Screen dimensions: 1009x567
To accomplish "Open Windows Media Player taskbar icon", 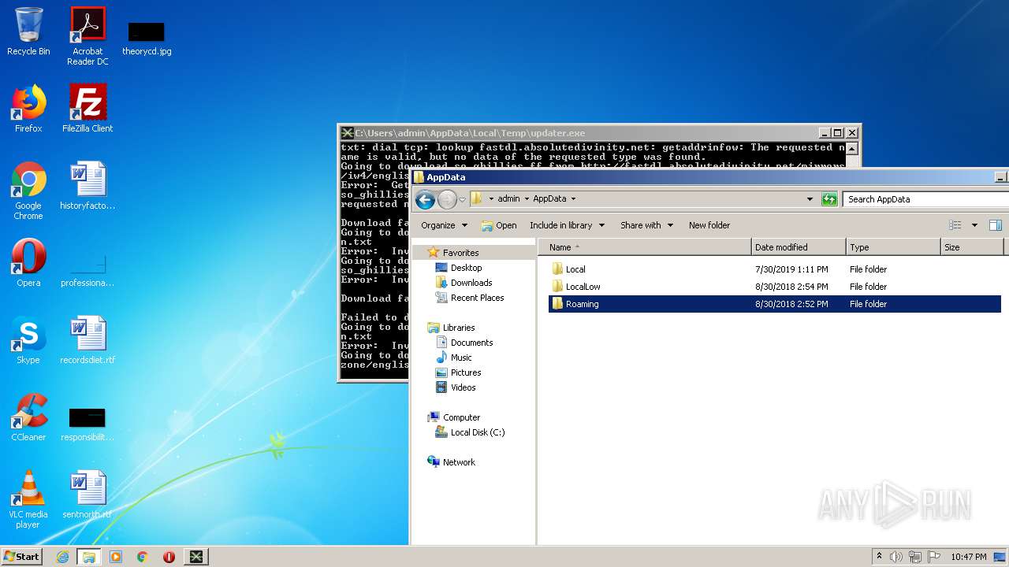I will tap(116, 557).
